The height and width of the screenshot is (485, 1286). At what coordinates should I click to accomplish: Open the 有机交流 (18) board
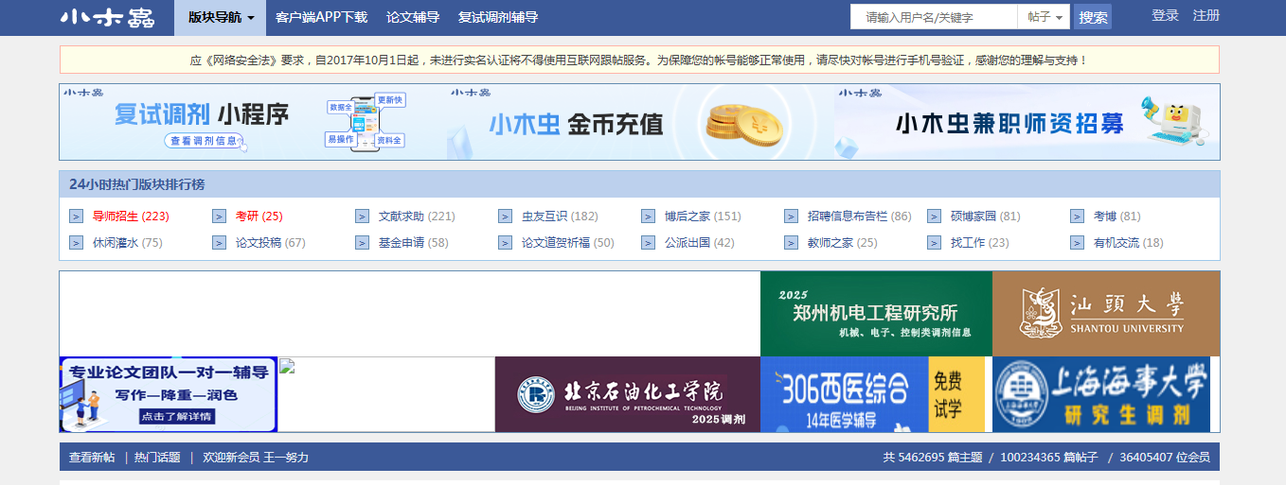pyautogui.click(x=1129, y=243)
